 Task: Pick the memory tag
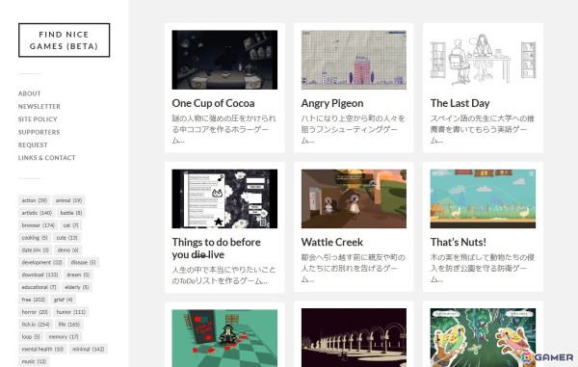pyautogui.click(x=64, y=337)
